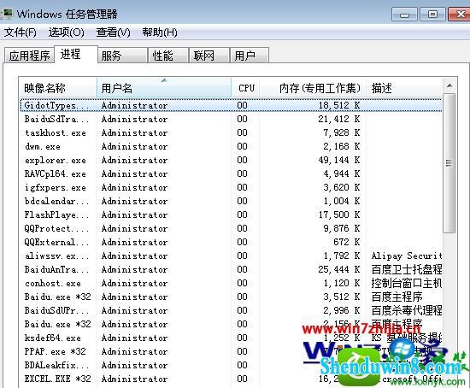
Task: Open the 帮助(H) menu
Action: 160,32
